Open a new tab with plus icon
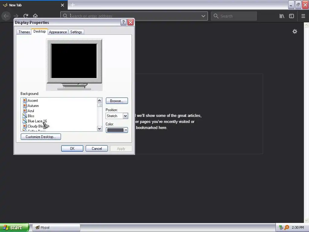This screenshot has height=232, width=309. pos(73,5)
